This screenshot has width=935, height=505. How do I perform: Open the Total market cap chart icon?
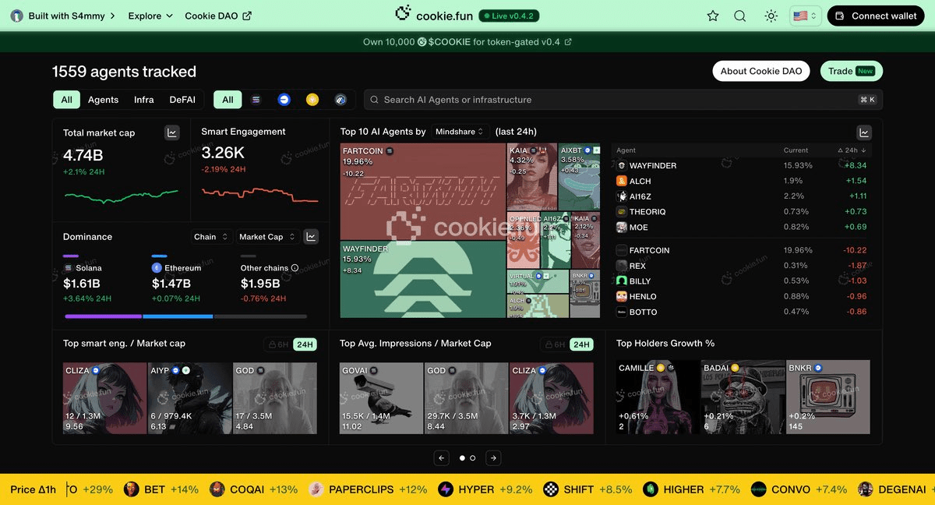point(172,133)
